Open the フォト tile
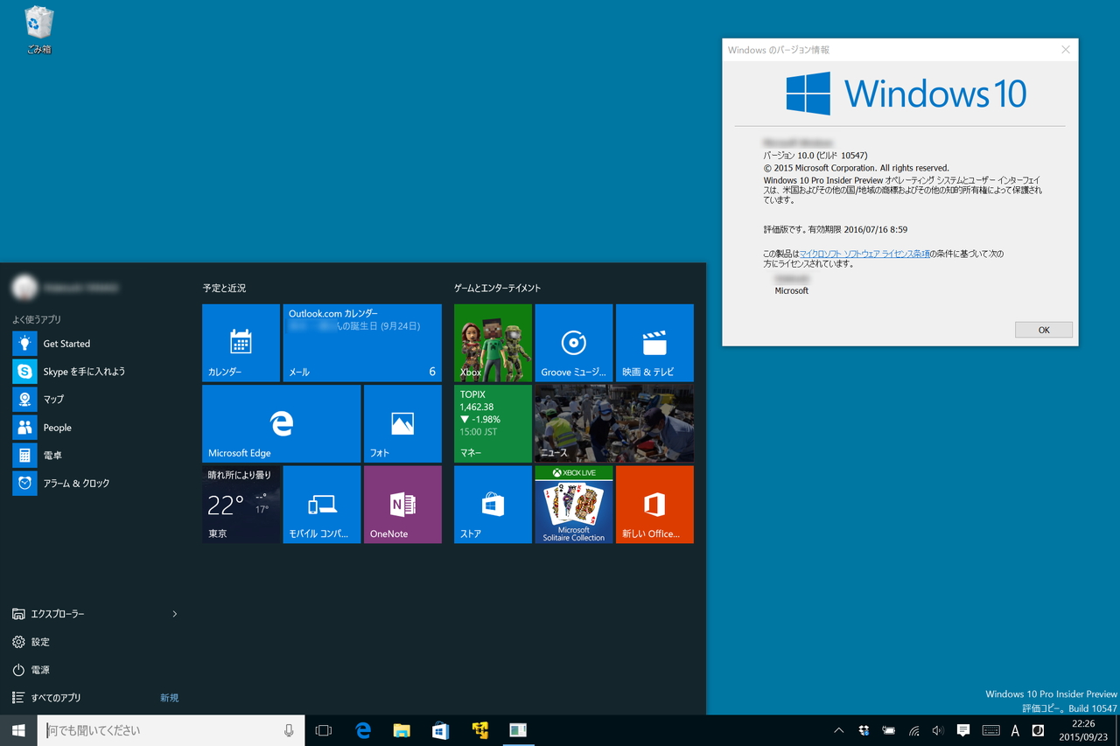This screenshot has width=1120, height=746. (x=402, y=422)
